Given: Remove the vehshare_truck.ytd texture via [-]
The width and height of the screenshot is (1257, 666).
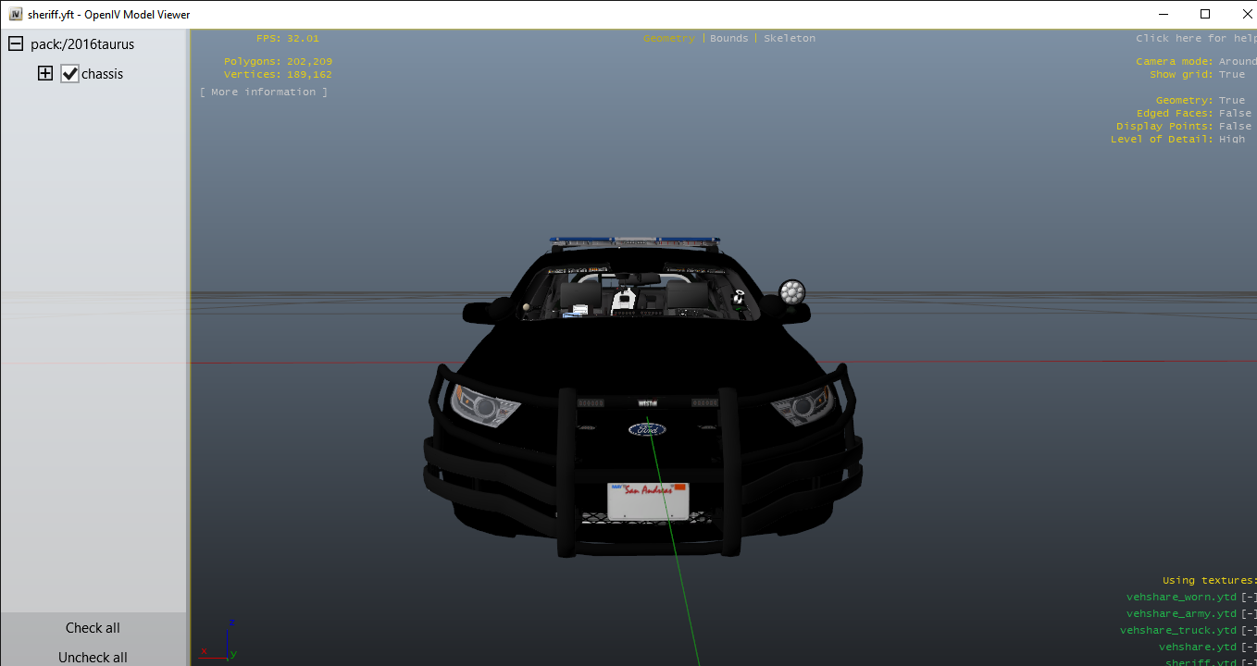Looking at the screenshot, I should point(1249,631).
